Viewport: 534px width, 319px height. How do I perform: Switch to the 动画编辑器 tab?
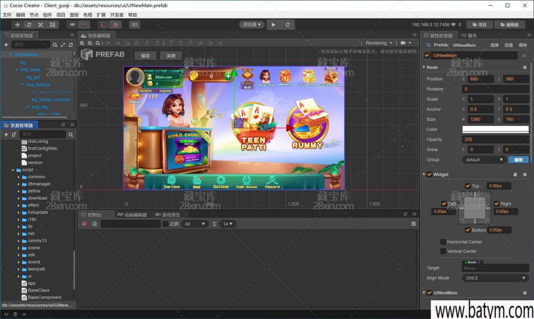click(x=132, y=214)
